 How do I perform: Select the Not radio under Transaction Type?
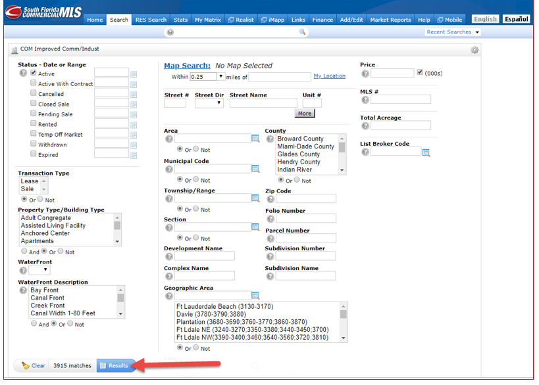[41, 200]
